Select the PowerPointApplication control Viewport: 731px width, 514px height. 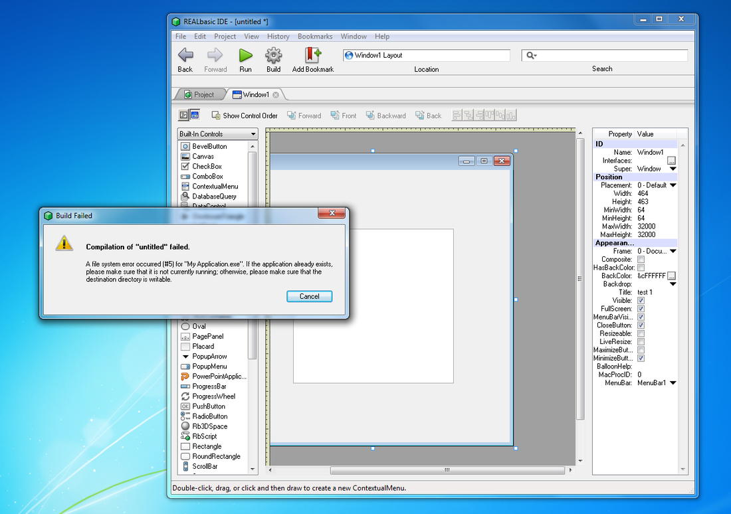tap(214, 377)
